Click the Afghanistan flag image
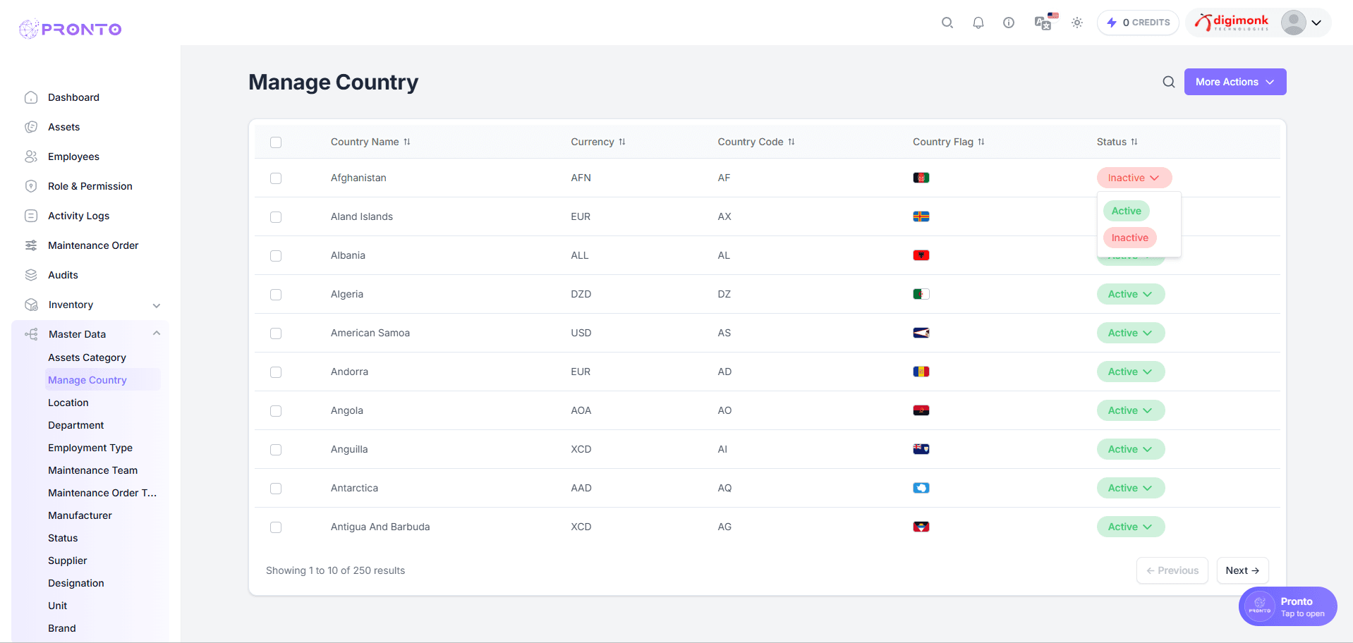This screenshot has width=1353, height=643. (x=921, y=178)
